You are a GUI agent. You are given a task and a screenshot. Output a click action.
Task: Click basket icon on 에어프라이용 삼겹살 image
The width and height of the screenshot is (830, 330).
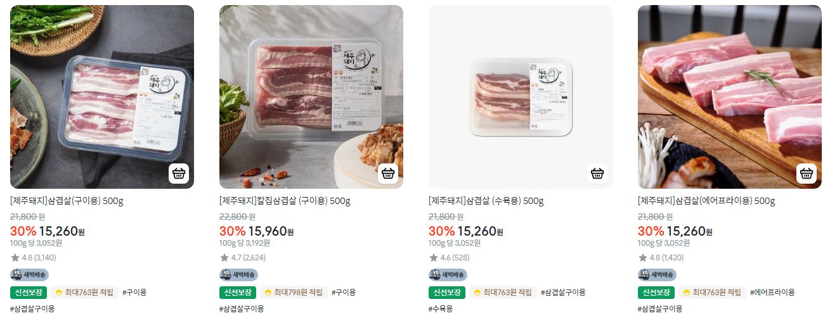pos(807,174)
